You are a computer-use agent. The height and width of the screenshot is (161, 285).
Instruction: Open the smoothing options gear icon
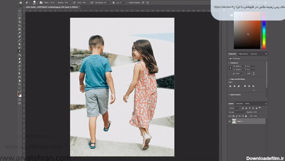[114, 3]
